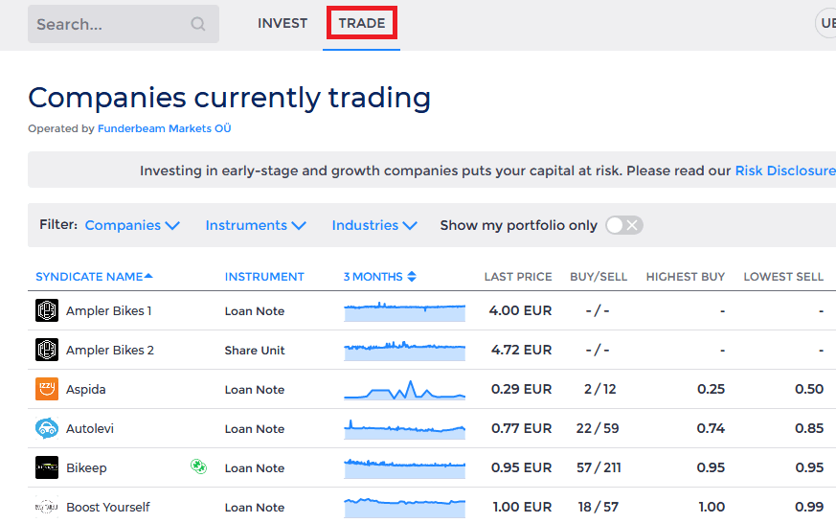Click BUY/SELL column header
Viewport: 836px width, 523px height.
coord(599,277)
